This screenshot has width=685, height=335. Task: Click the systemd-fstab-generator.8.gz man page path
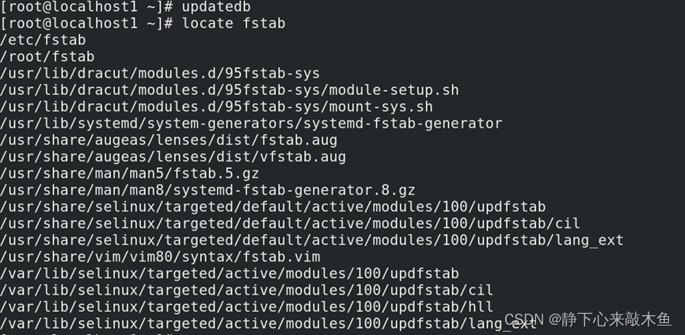(207, 189)
